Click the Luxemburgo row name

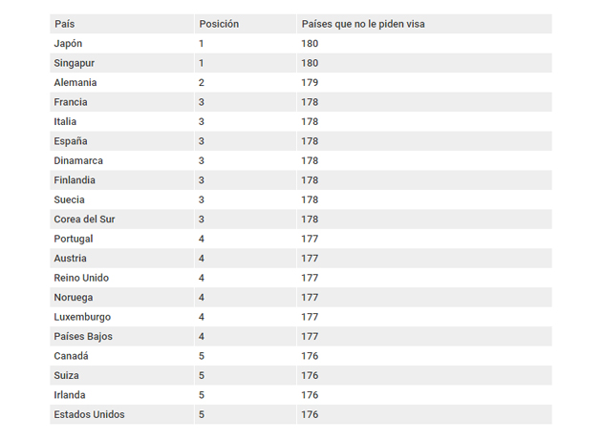82,317
